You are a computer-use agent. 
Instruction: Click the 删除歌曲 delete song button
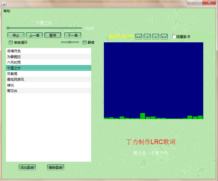coord(56,167)
